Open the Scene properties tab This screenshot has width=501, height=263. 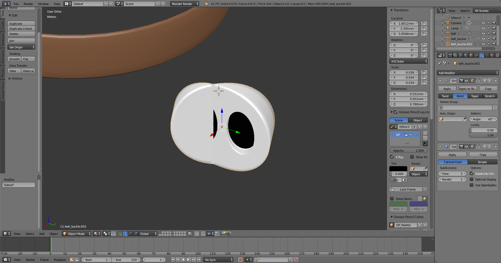click(460, 55)
